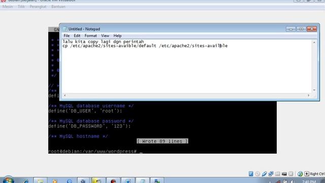Click system tray volume speaker icon
325x183 pixels.
(292, 181)
